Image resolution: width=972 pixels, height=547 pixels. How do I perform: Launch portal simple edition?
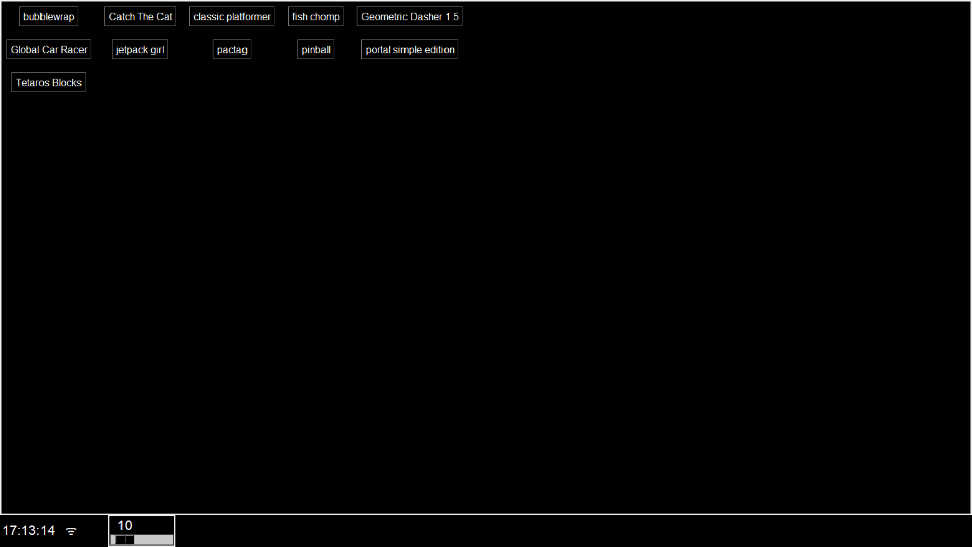(x=410, y=50)
